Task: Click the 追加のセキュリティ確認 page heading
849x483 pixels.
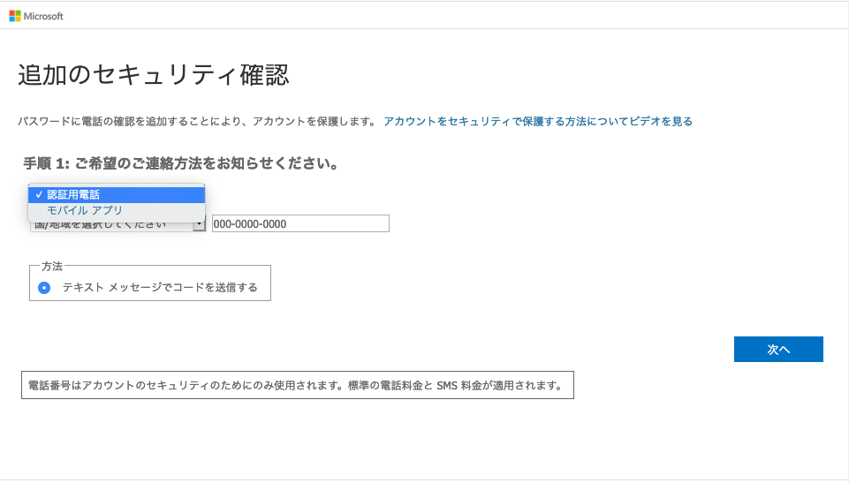Action: coord(153,75)
